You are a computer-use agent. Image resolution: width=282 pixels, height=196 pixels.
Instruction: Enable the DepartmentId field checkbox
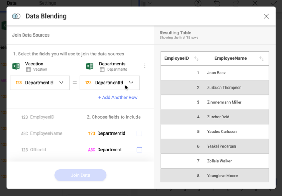click(x=140, y=133)
